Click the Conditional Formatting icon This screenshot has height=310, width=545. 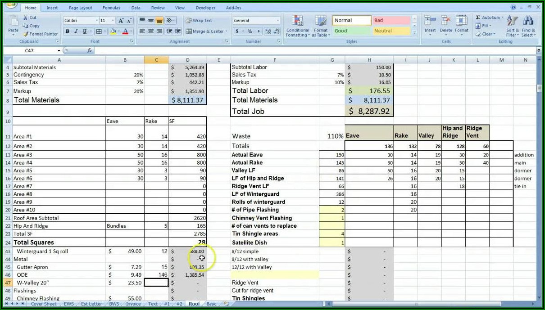[297, 26]
